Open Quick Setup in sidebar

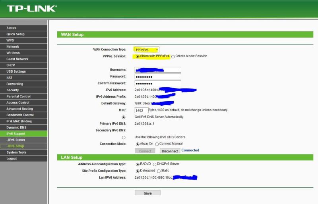click(x=23, y=34)
